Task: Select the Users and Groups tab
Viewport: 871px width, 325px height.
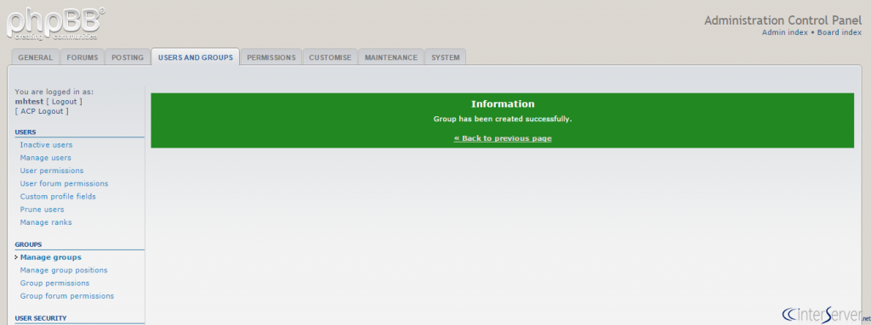Action: 196,57
